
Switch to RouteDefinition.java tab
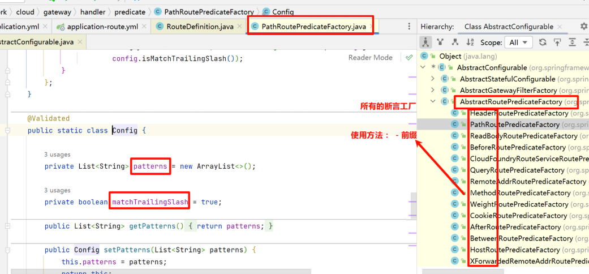pos(200,27)
